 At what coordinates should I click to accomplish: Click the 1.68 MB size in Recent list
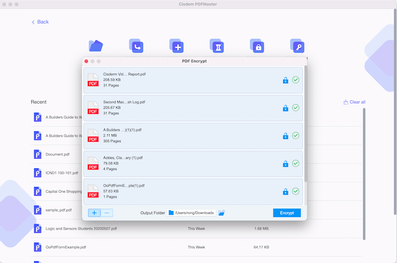(261, 228)
